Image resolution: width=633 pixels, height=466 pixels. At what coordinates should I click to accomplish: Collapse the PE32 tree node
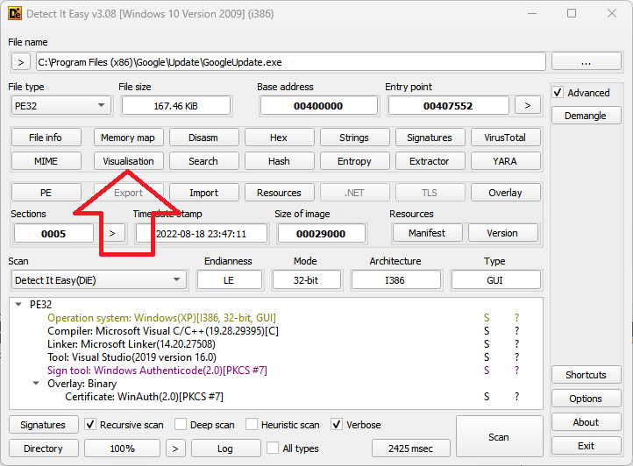[18, 304]
